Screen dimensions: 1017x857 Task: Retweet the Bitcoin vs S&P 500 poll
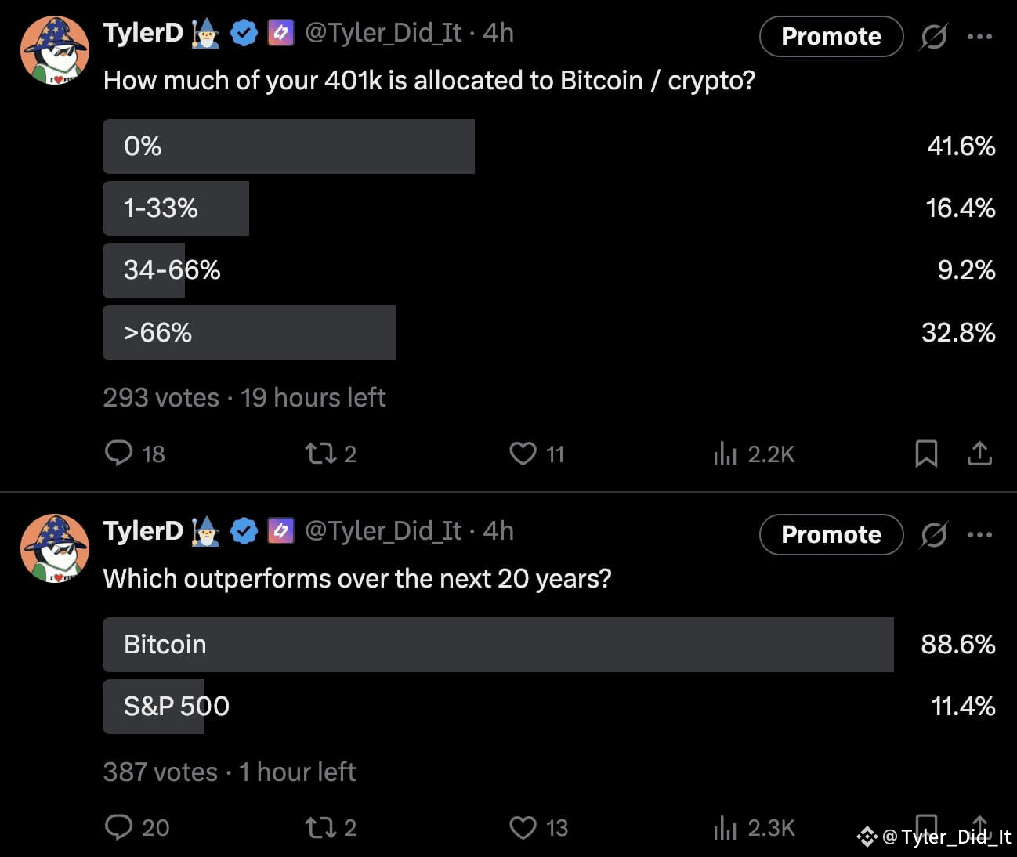(x=330, y=827)
